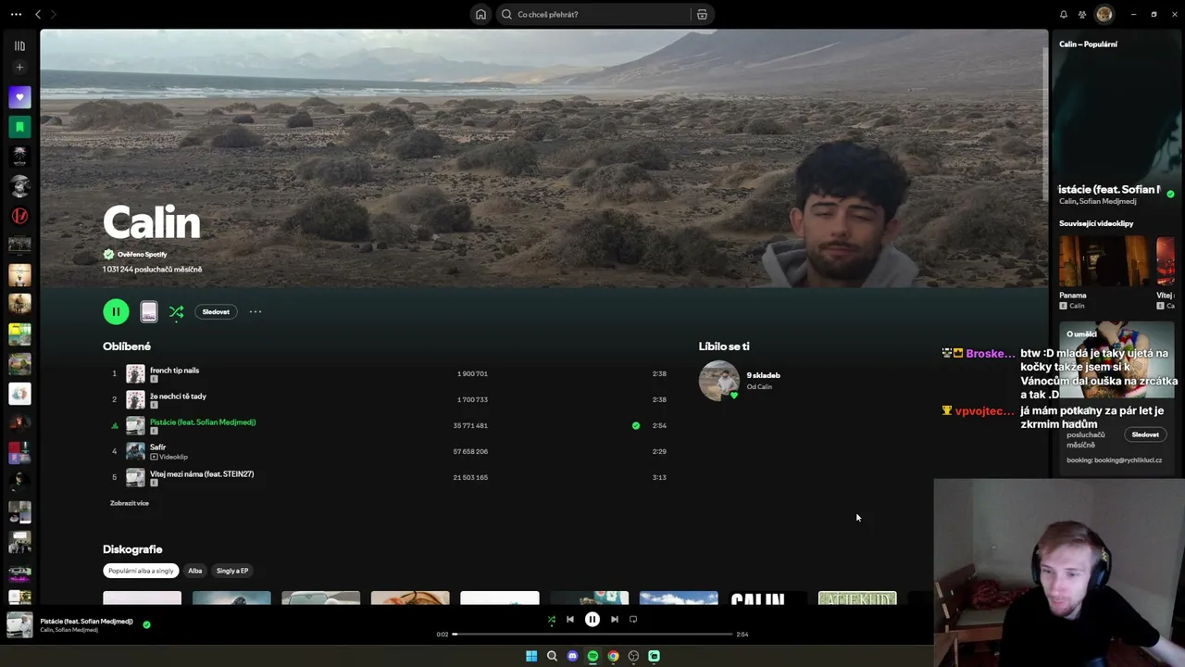Show more tracks with 'Zobrazit více'
Image resolution: width=1185 pixels, height=667 pixels.
click(130, 503)
